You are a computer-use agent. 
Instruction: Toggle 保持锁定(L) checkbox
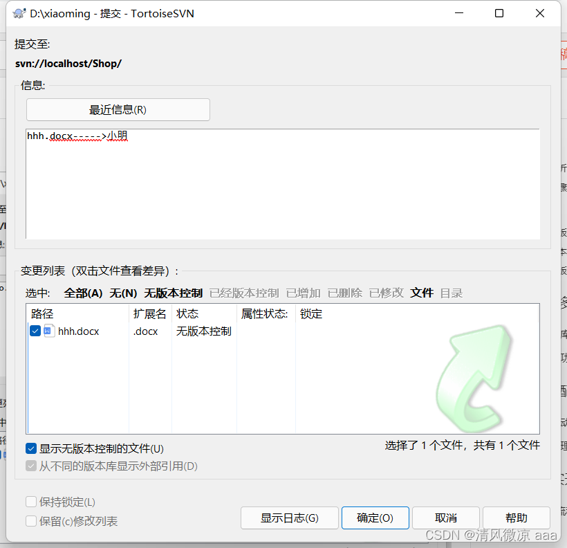tap(31, 502)
